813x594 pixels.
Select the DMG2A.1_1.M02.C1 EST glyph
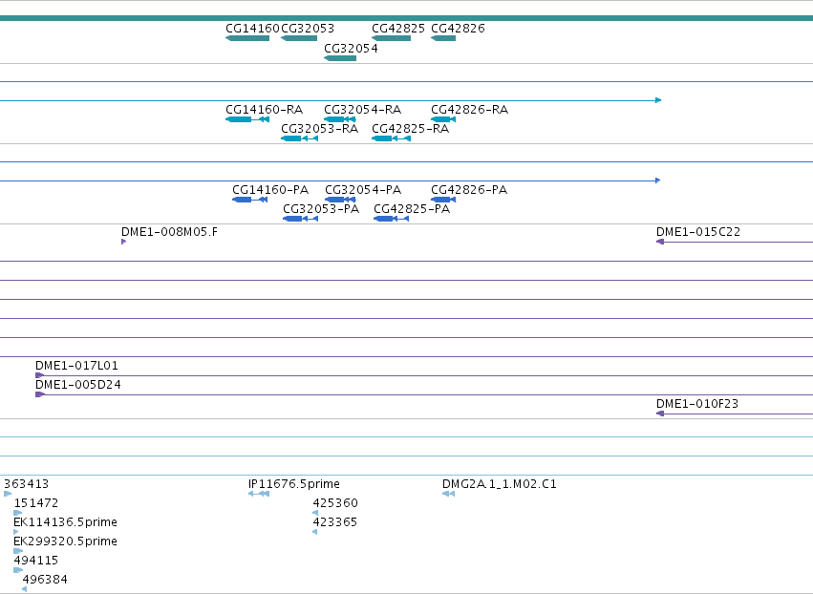point(448,494)
